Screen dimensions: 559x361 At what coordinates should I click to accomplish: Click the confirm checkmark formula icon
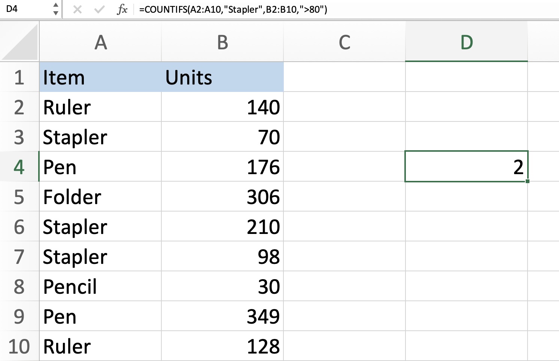99,9
